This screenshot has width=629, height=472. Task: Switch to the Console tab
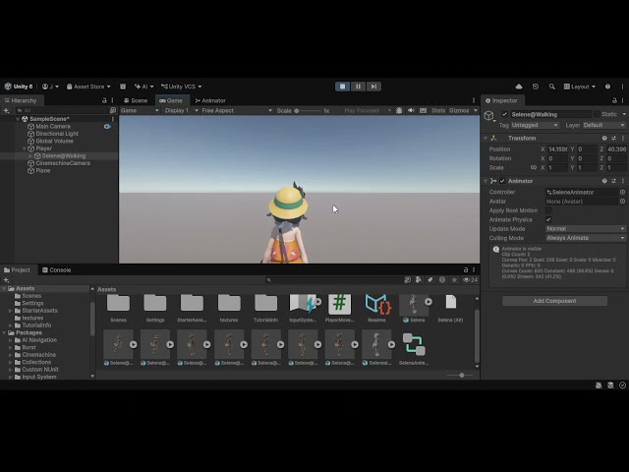57,270
